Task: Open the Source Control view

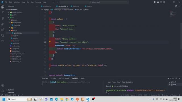Action: tap(3, 18)
